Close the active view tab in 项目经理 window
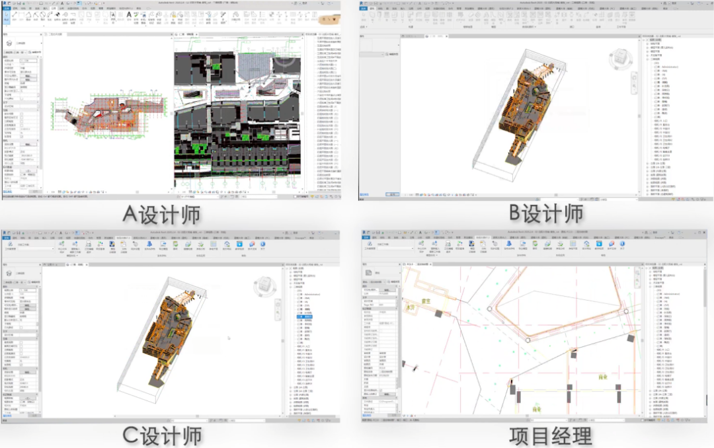 [430, 264]
